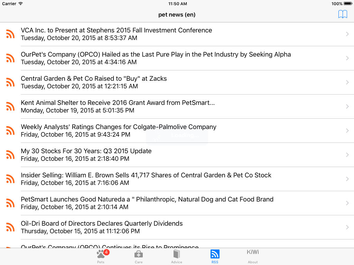Open the KiWi About tab
This screenshot has height=265, width=354.
(253, 256)
